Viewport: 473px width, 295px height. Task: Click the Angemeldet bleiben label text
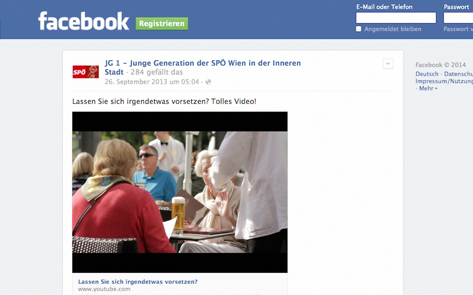pyautogui.click(x=393, y=29)
